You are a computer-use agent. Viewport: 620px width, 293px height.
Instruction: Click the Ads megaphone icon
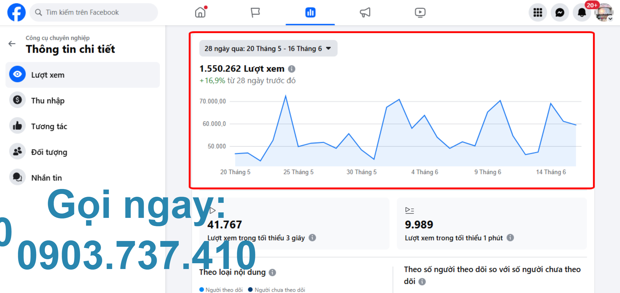tap(365, 12)
